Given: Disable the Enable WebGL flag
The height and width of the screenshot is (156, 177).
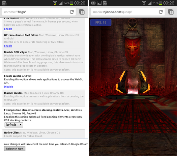Looking at the screenshot, I should pos(8,87).
